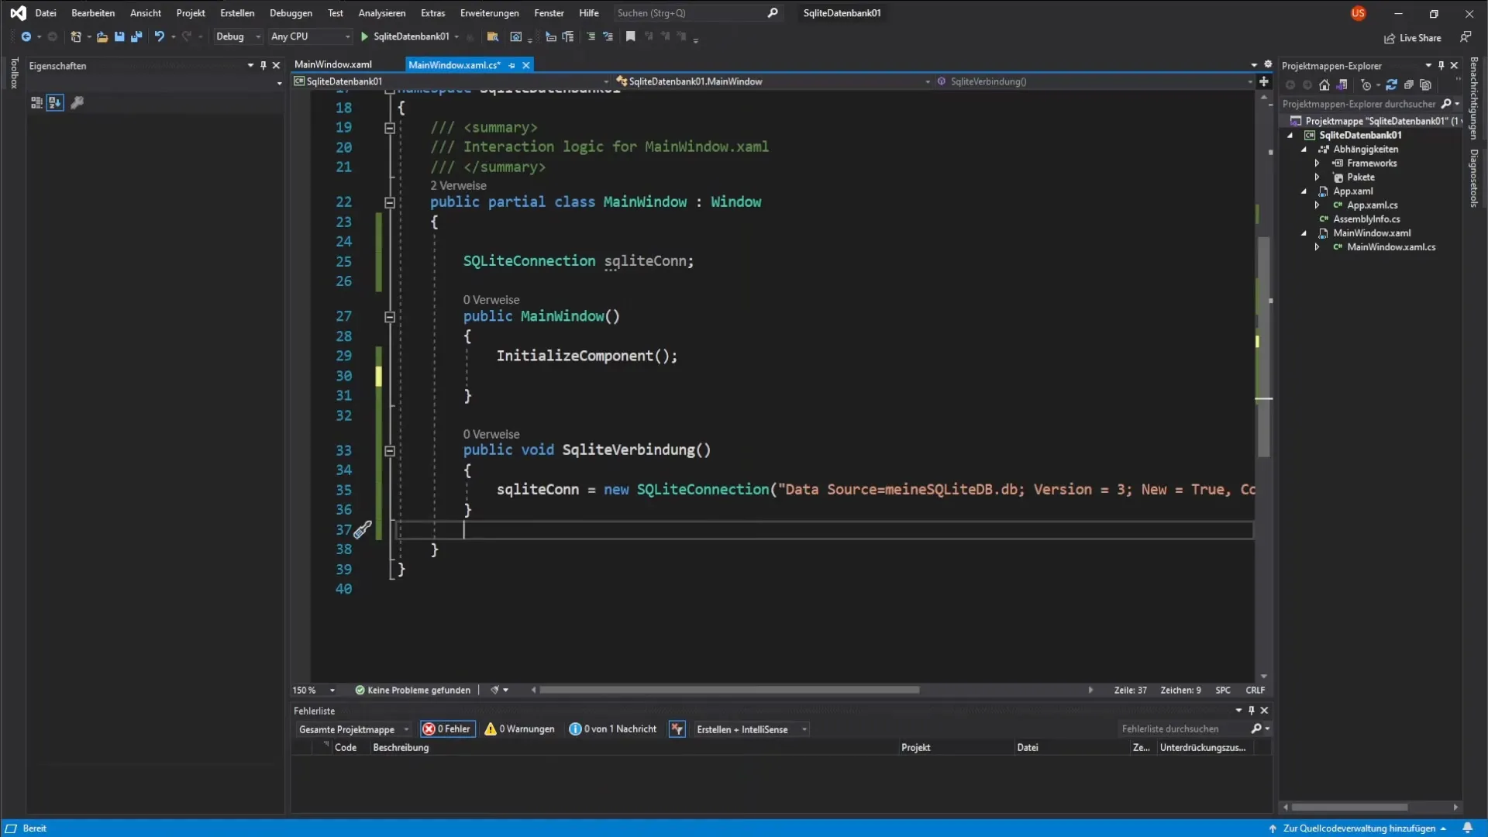This screenshot has height=837, width=1488.
Task: Toggle pin on the MainWindow.xaml.cs tab
Action: (512, 65)
